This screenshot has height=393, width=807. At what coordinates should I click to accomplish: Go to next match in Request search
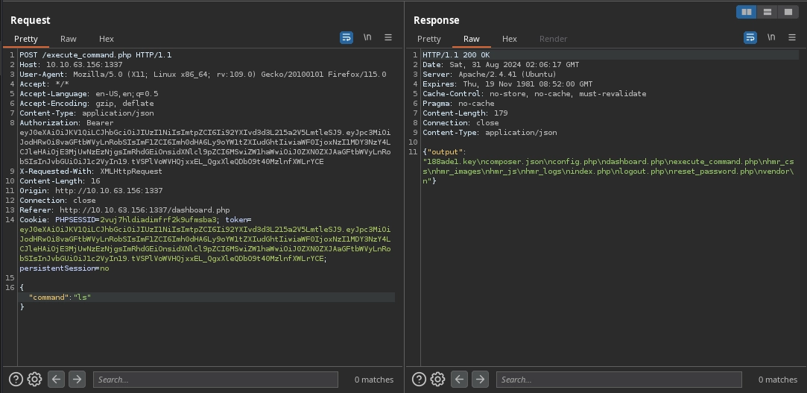(77, 380)
